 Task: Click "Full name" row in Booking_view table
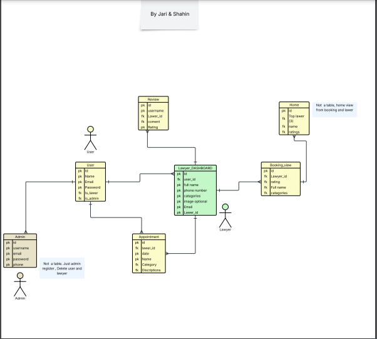(x=281, y=187)
